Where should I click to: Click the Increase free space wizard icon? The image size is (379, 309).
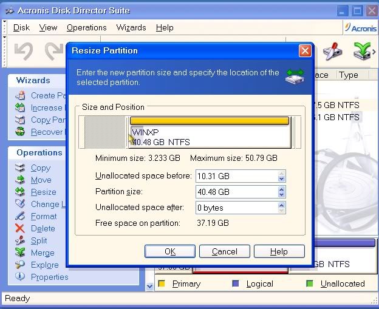coord(20,107)
